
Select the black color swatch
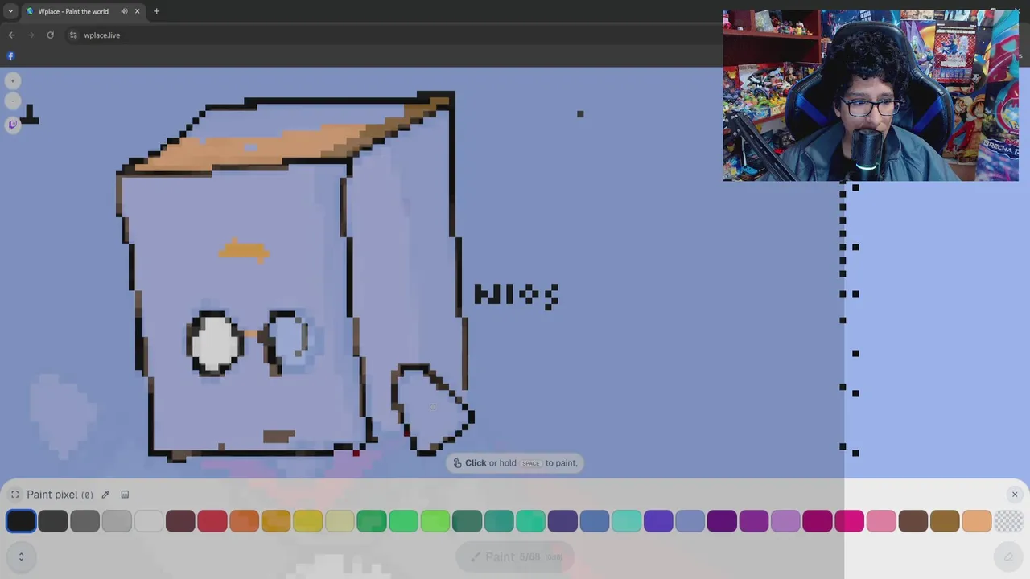click(x=21, y=521)
